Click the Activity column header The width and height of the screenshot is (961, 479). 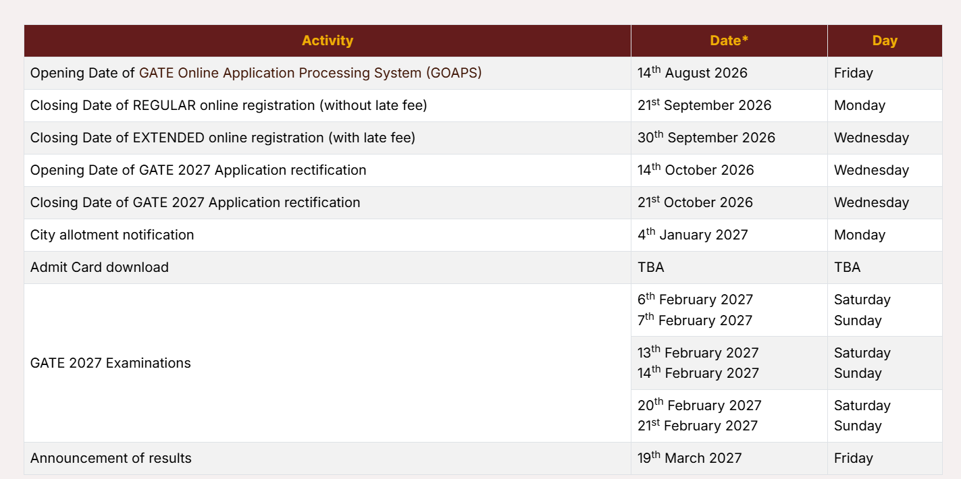click(x=328, y=40)
